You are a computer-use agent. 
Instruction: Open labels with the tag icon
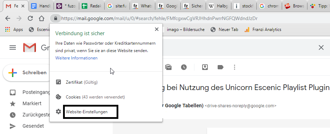pos(220,67)
